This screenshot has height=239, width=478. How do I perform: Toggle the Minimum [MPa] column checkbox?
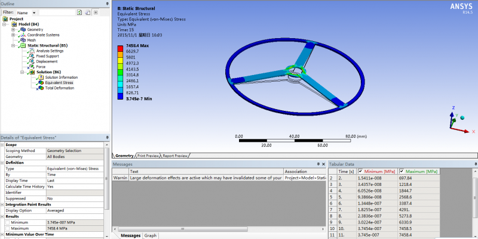(360, 171)
